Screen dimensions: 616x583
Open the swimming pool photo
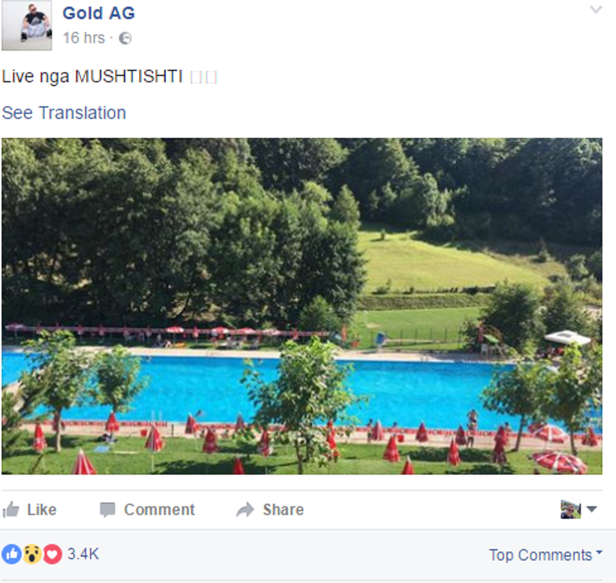302,306
